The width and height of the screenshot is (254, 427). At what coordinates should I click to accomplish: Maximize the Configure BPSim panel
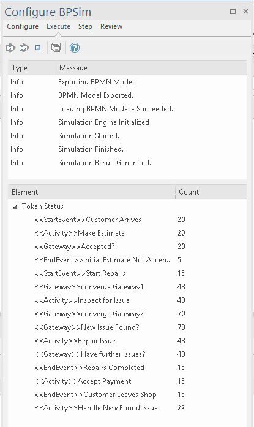click(x=233, y=12)
